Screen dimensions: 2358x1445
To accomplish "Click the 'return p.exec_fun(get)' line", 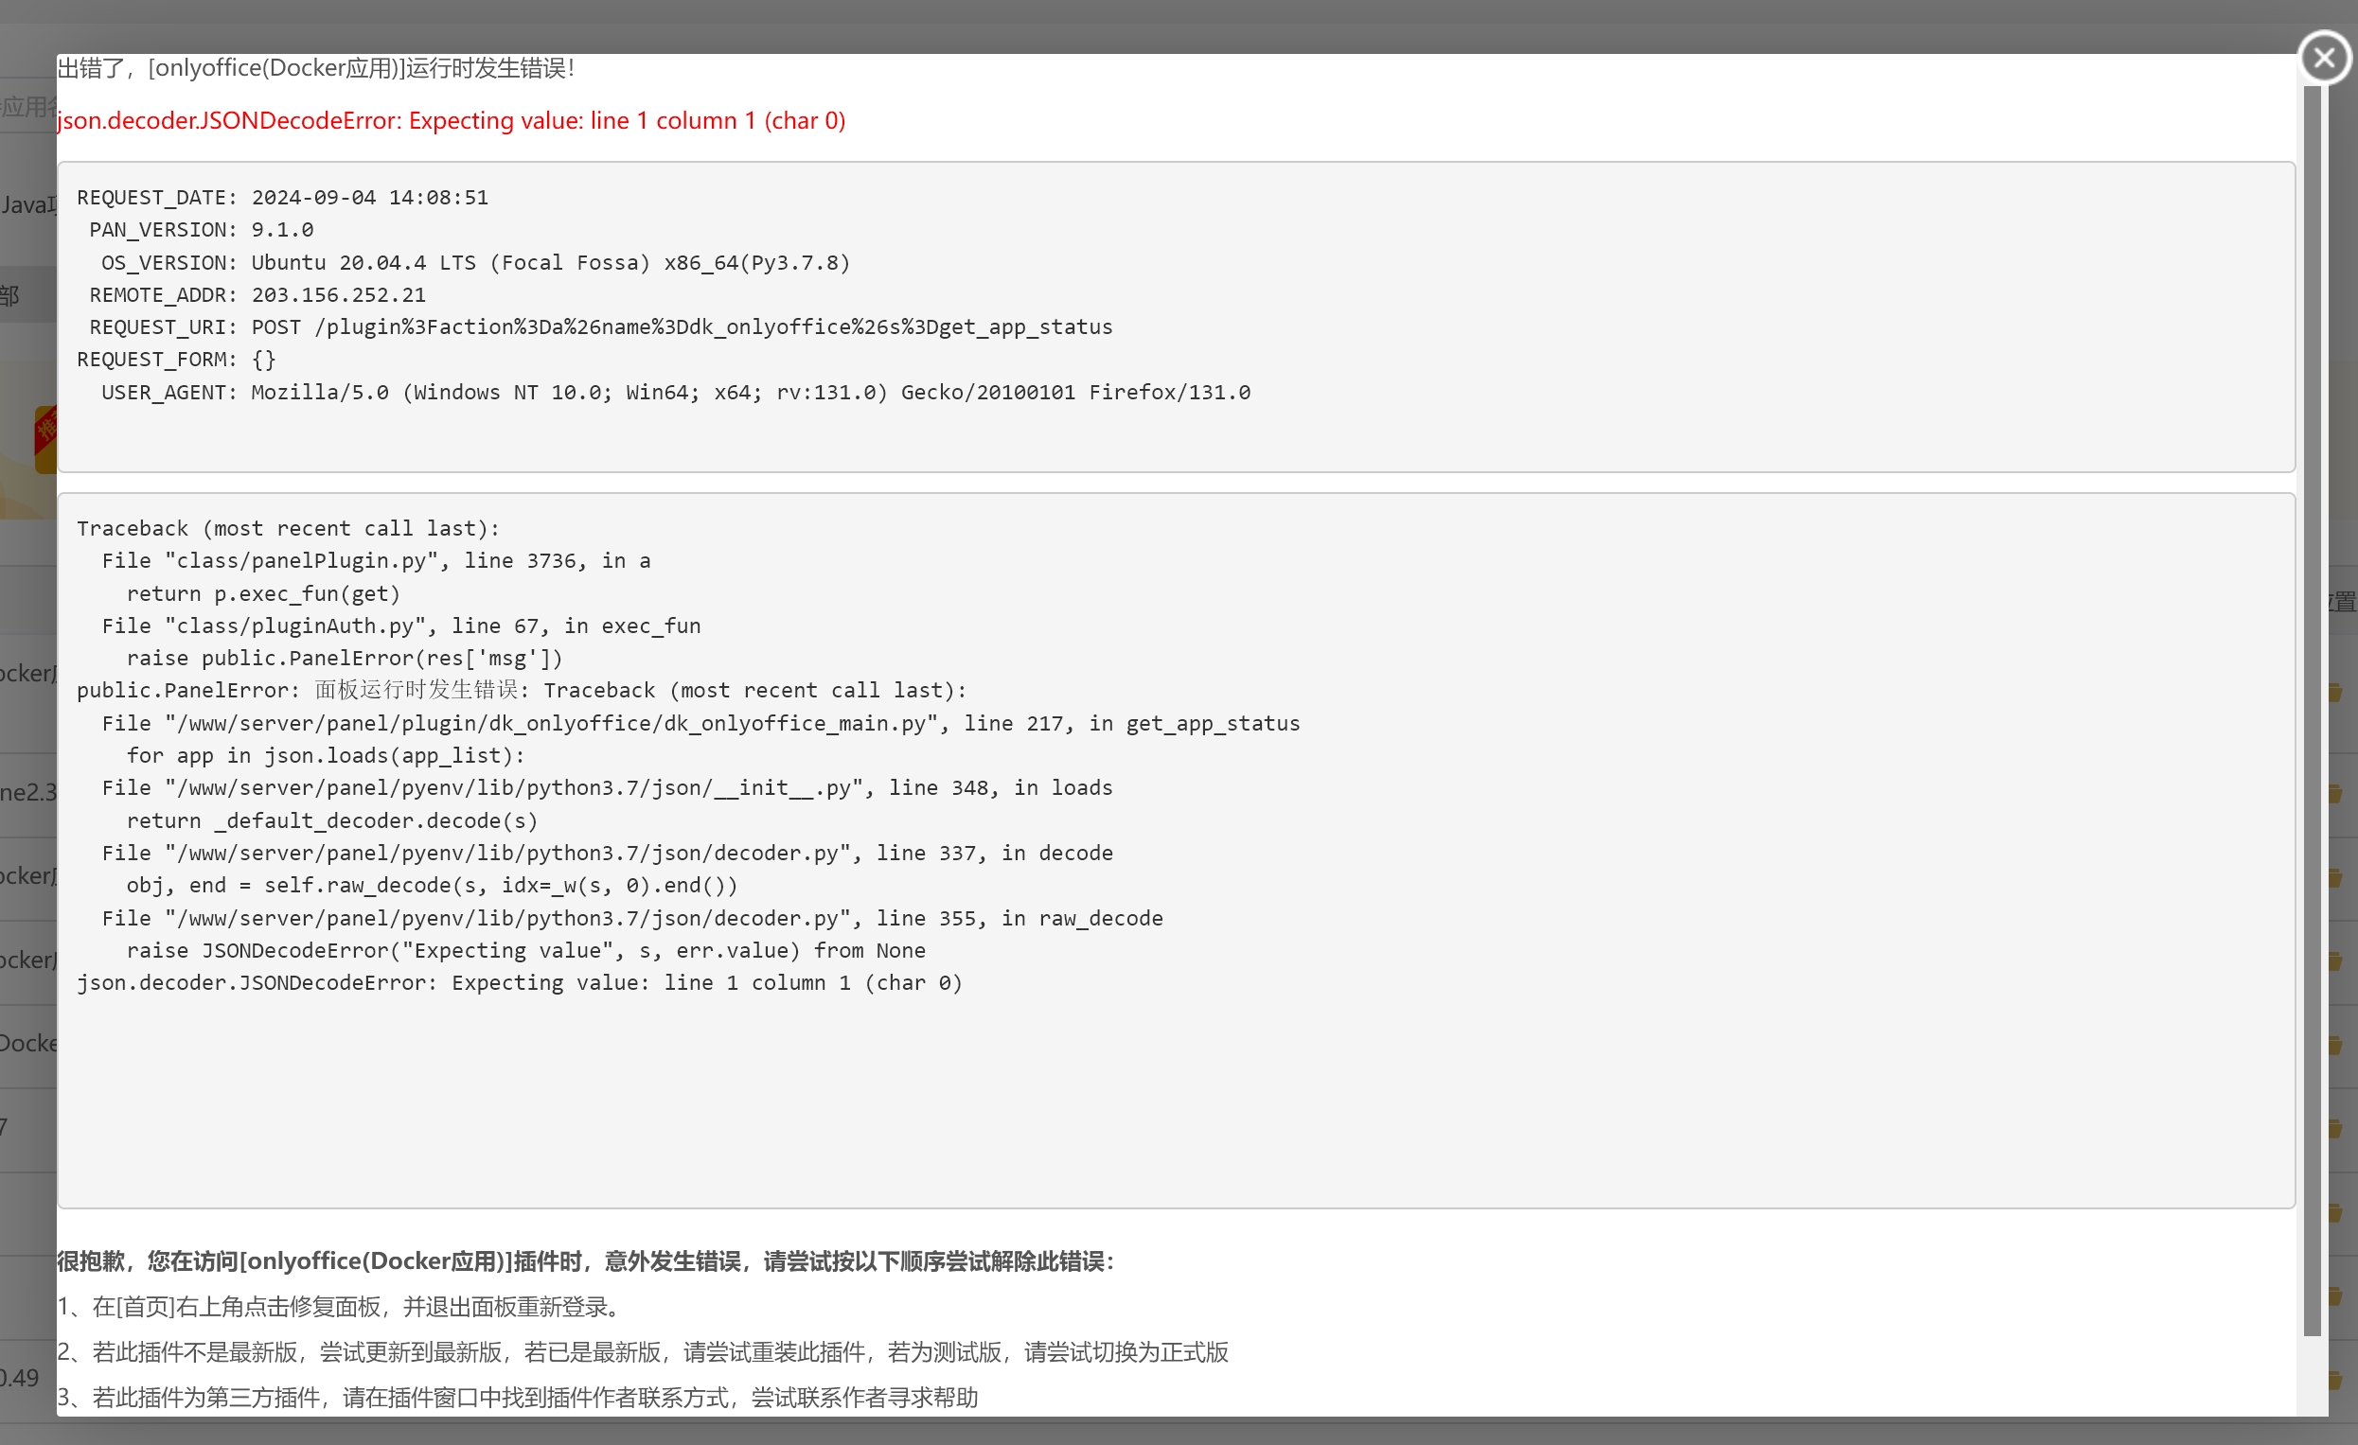I will (x=263, y=593).
